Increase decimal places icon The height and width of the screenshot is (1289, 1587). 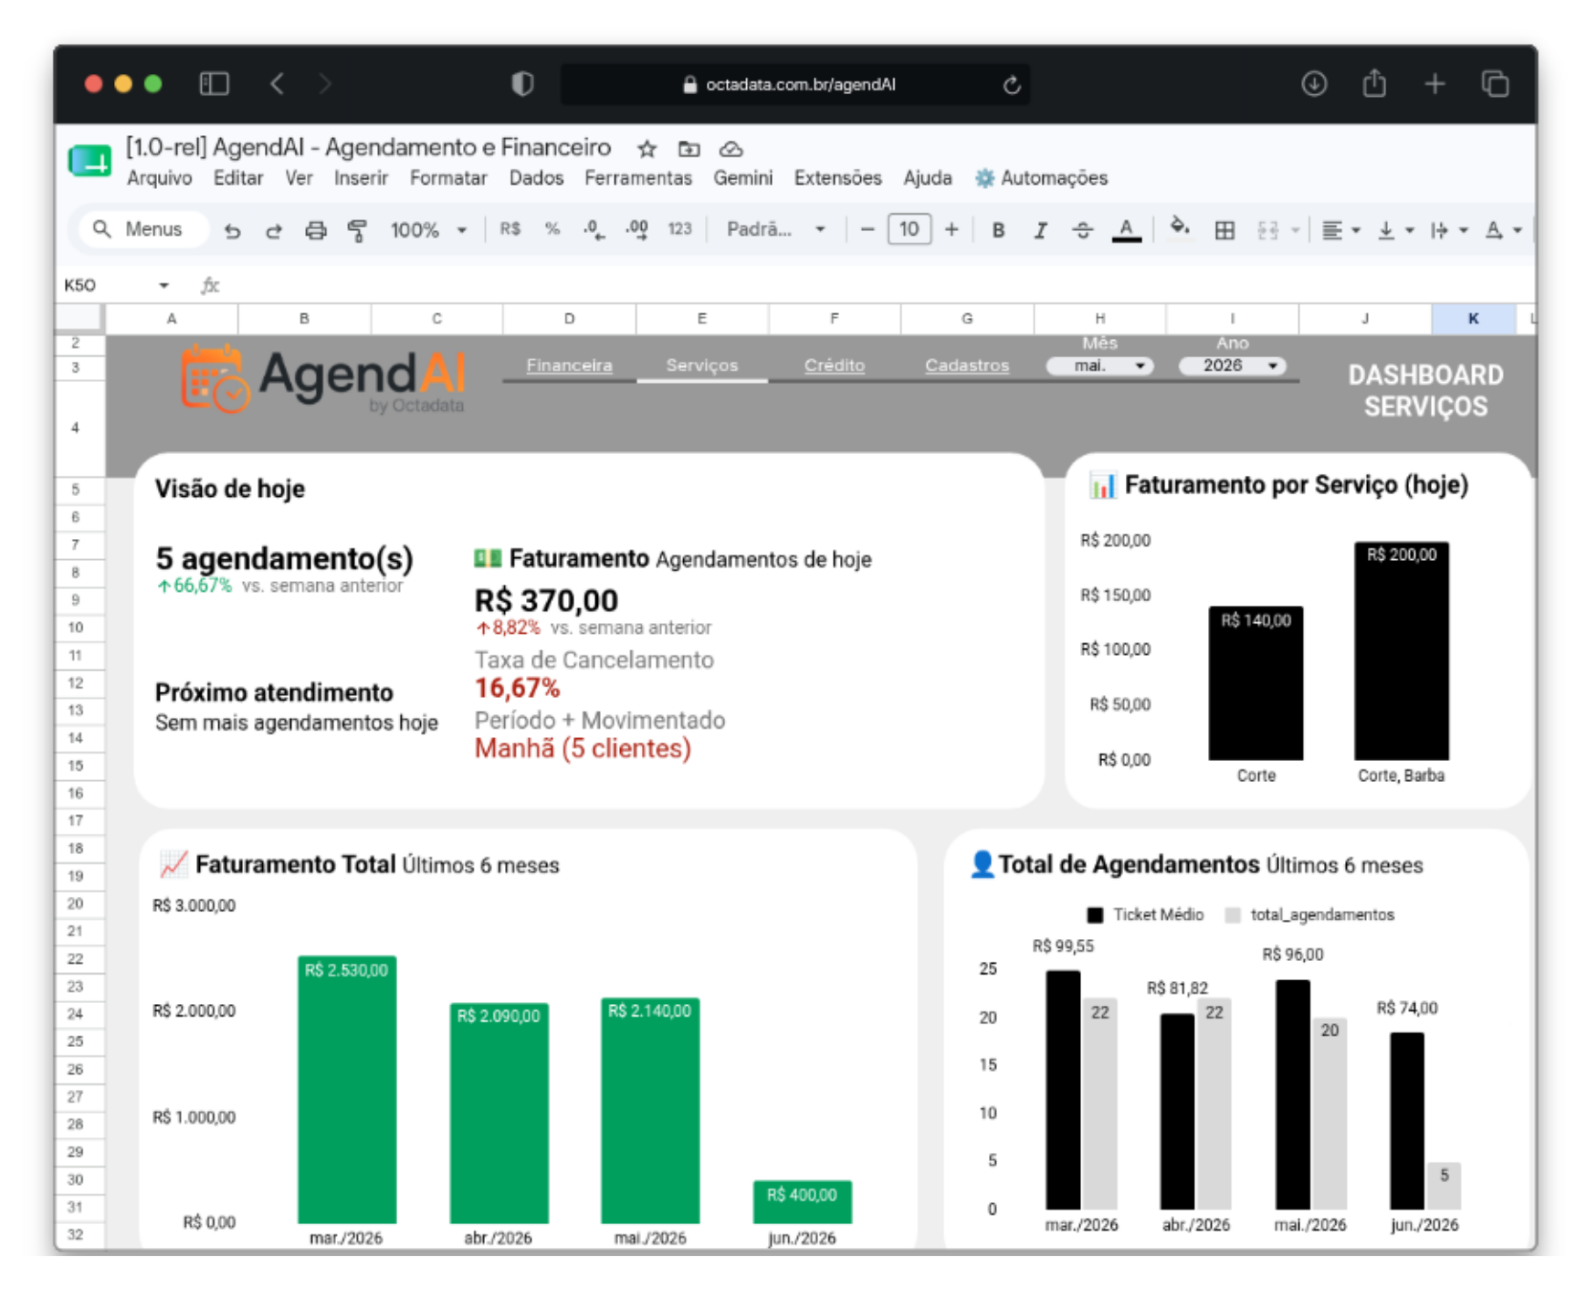637,230
